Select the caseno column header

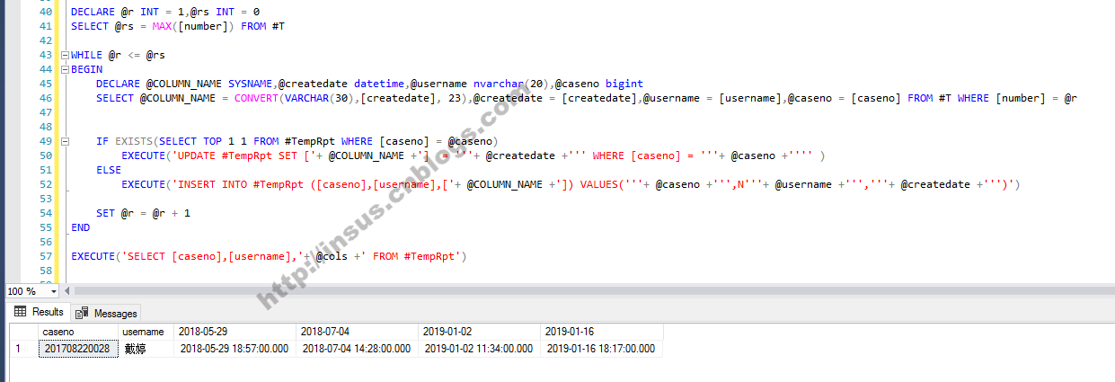point(78,332)
